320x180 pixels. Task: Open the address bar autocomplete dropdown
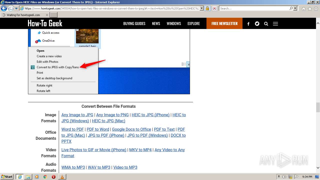[x=201, y=8]
